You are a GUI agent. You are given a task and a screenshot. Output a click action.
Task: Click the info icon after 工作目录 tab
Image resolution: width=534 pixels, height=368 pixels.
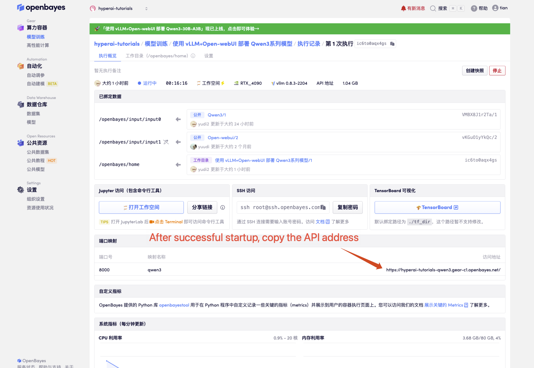click(193, 56)
